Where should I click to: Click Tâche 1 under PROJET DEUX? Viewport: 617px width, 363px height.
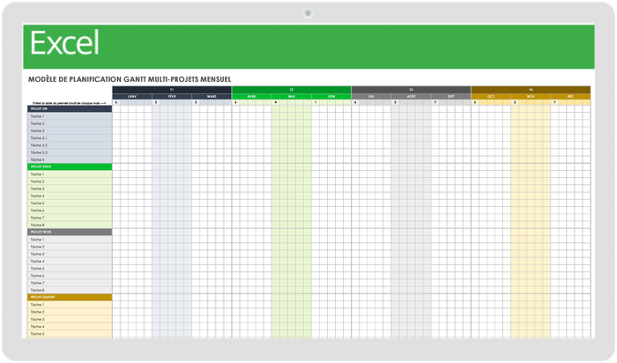tap(70, 174)
